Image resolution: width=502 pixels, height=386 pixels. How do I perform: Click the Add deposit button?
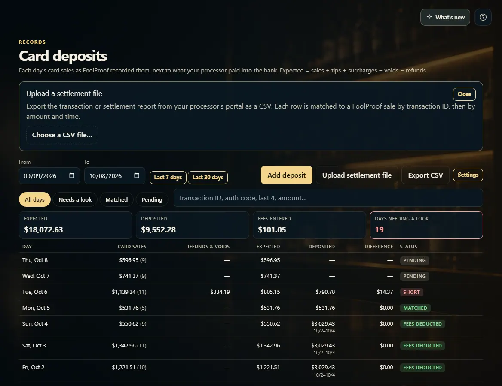click(287, 175)
